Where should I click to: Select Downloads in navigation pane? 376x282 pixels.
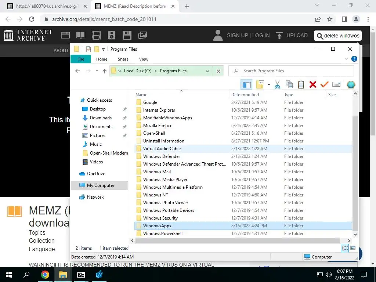(101, 118)
